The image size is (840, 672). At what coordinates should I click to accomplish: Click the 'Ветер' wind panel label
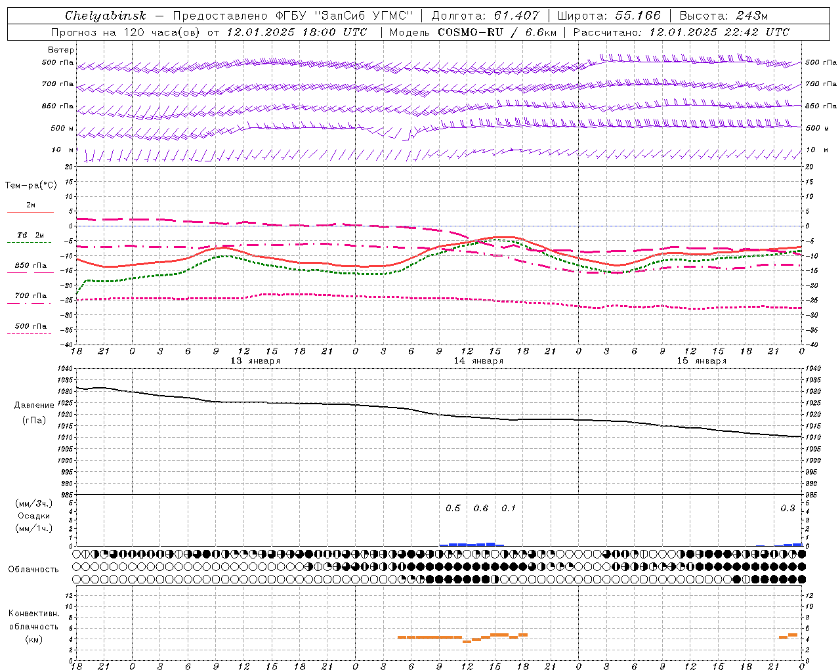[61, 50]
